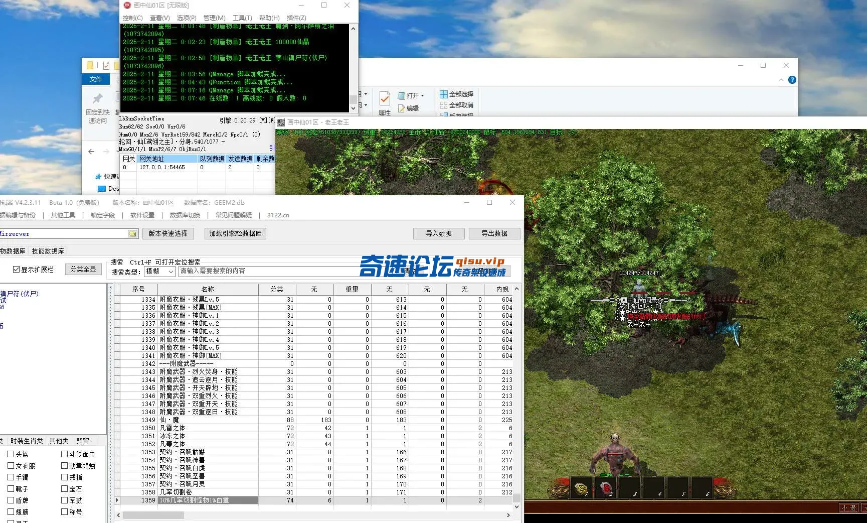
Task: Click the empty game hotbar slot 3
Action: tap(630, 488)
